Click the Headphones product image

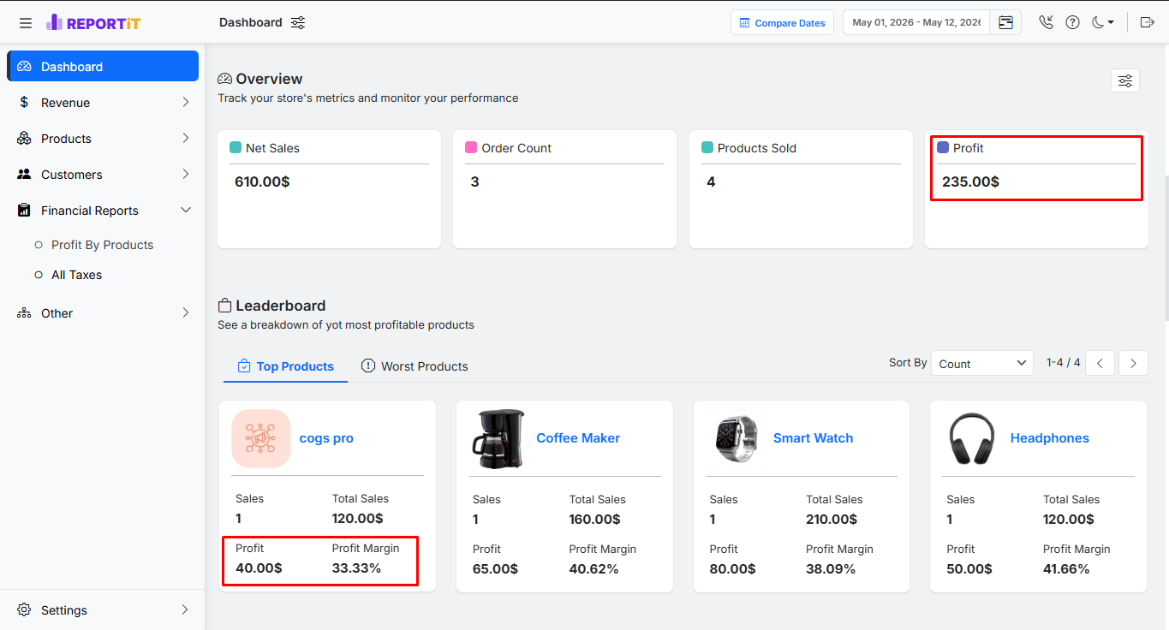coord(972,438)
